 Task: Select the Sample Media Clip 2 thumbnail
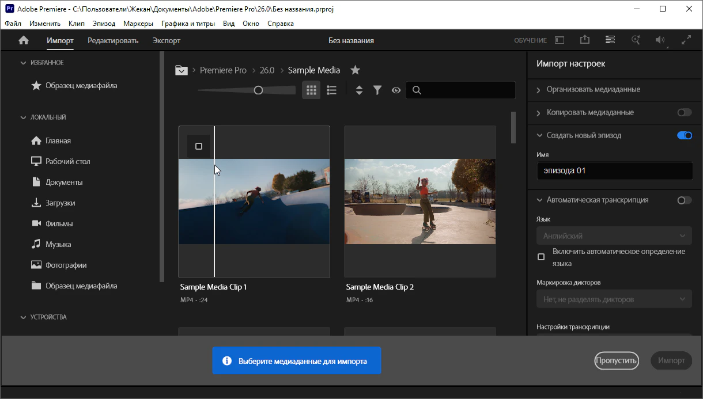pyautogui.click(x=419, y=202)
